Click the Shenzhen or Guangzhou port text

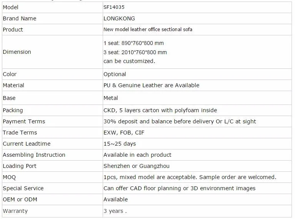136,166
